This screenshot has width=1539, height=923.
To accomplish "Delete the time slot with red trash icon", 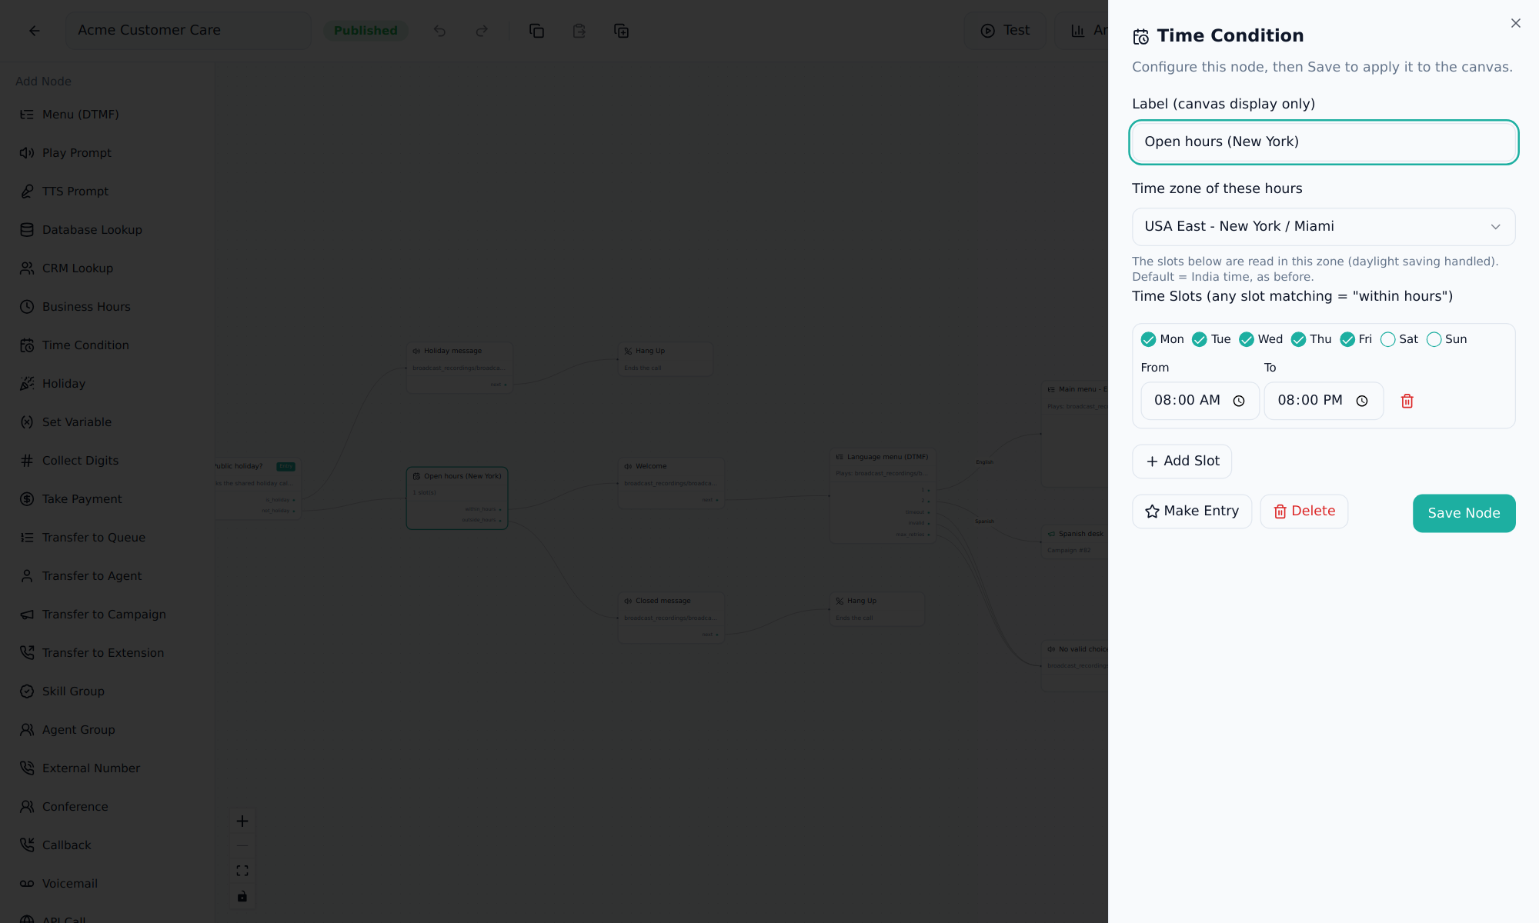I will point(1407,401).
